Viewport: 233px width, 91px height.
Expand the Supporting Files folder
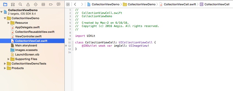pos(8,59)
